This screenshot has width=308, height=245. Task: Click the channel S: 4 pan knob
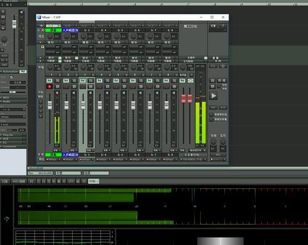point(100,67)
